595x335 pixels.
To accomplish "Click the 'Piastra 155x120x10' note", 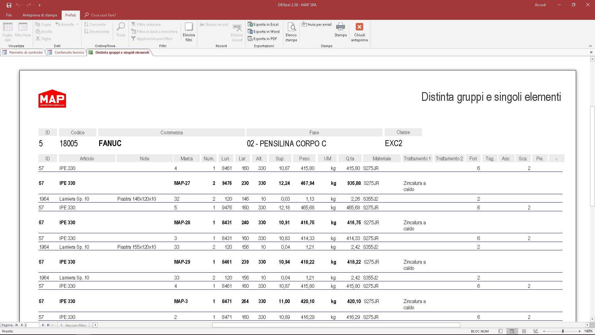I will [x=137, y=247].
